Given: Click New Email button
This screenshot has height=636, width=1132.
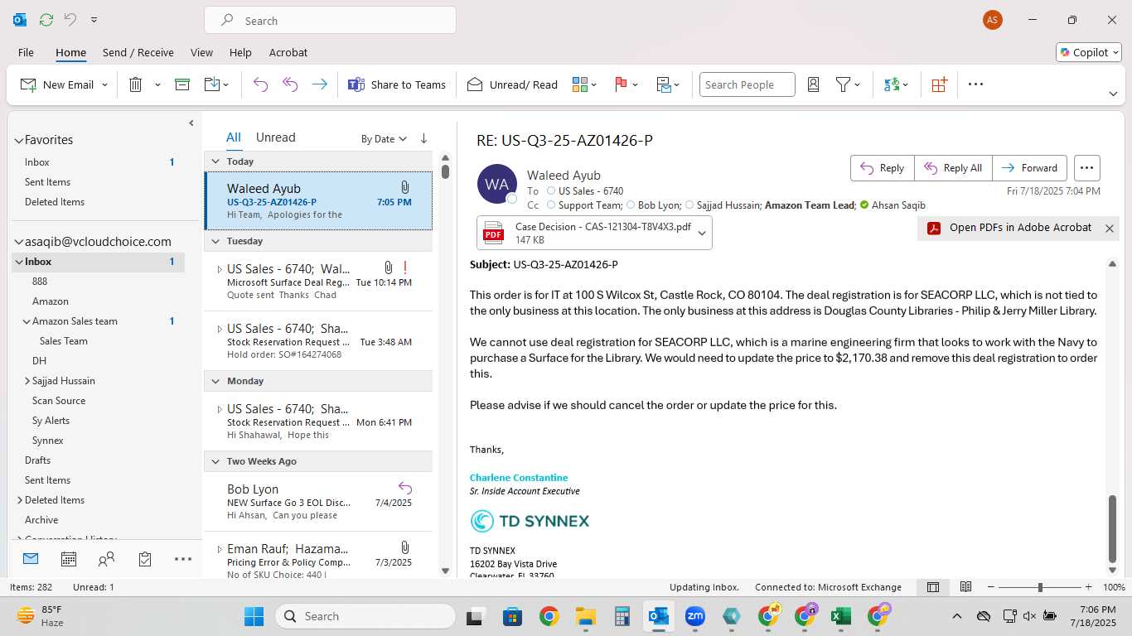Looking at the screenshot, I should [x=58, y=84].
